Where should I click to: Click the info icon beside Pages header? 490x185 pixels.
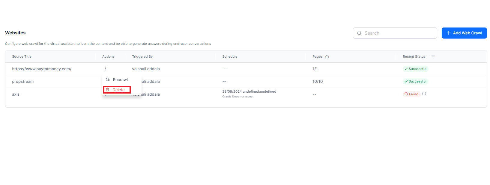327,57
